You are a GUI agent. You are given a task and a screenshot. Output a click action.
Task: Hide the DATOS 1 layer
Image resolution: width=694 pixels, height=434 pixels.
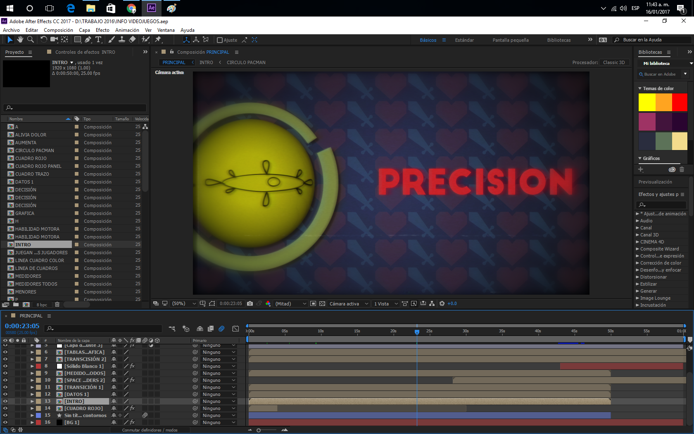5,394
